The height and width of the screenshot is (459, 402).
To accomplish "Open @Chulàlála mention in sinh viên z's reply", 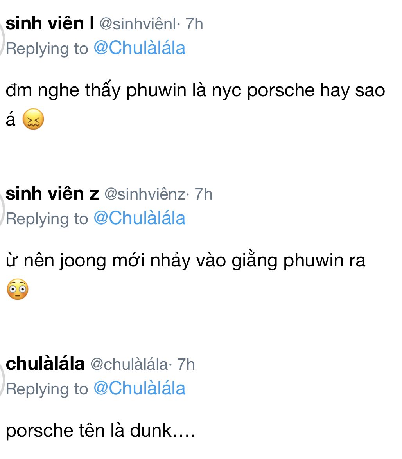I will 139,219.
